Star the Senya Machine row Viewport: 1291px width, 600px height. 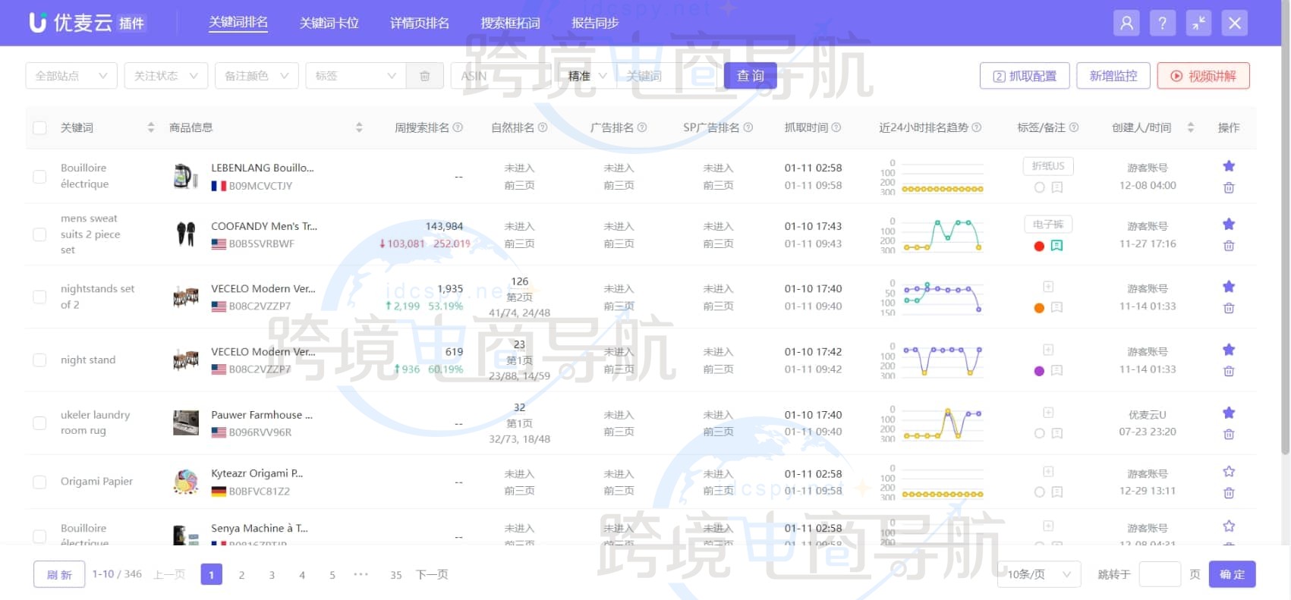pyautogui.click(x=1229, y=526)
